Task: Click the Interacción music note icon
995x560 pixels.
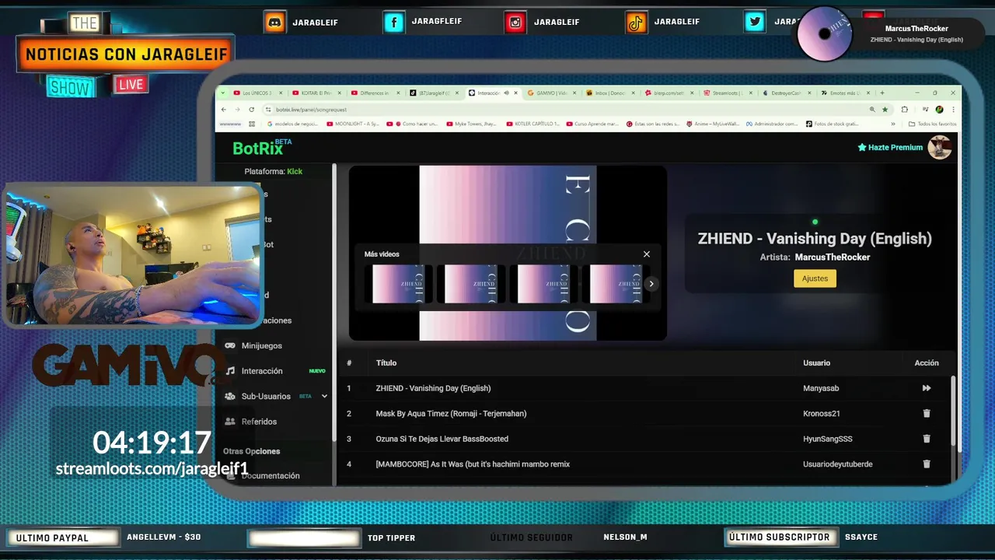Action: coord(230,371)
